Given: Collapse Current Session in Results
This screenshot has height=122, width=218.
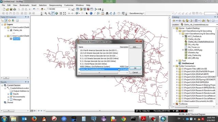Looking at the screenshot, I should pyautogui.click(x=2, y=85).
